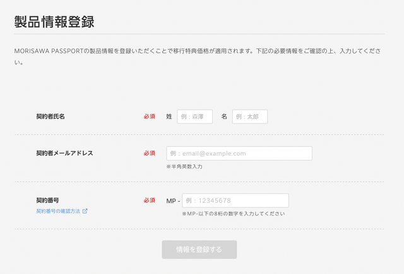
Task: Click the 必須 marker in the contract number row
Action: point(149,200)
